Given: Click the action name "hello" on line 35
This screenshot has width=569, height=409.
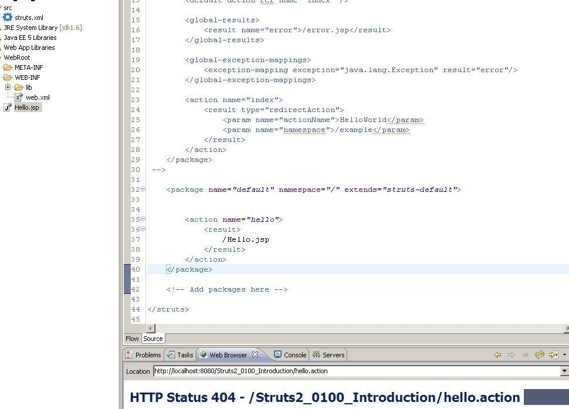Looking at the screenshot, I should point(263,219).
